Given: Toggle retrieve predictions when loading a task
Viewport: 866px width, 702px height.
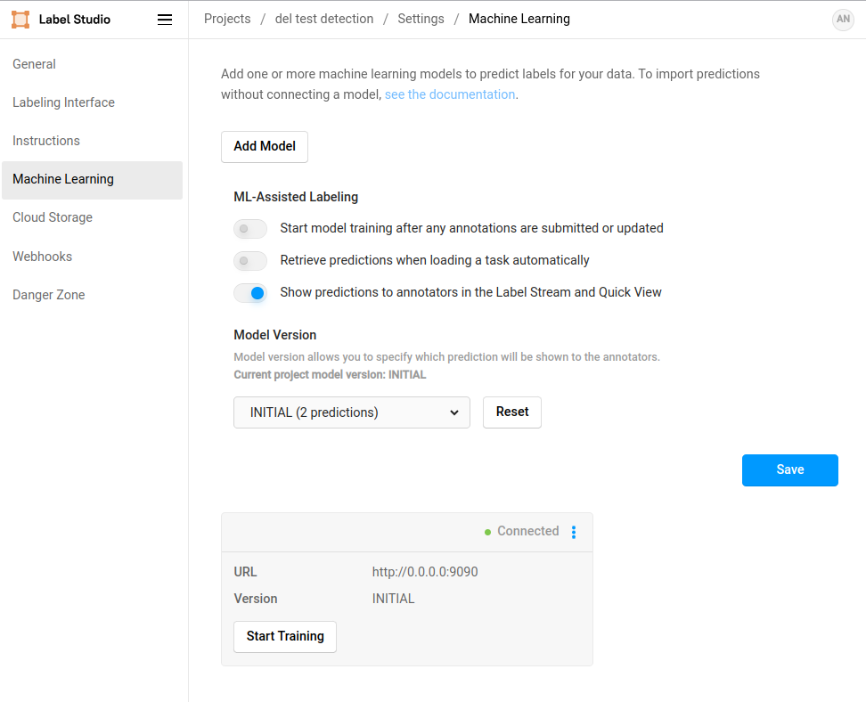Looking at the screenshot, I should pyautogui.click(x=250, y=261).
